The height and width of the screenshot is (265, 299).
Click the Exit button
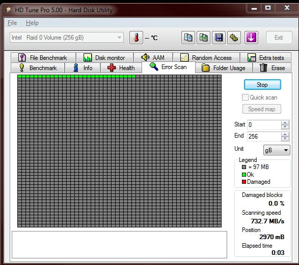point(279,38)
